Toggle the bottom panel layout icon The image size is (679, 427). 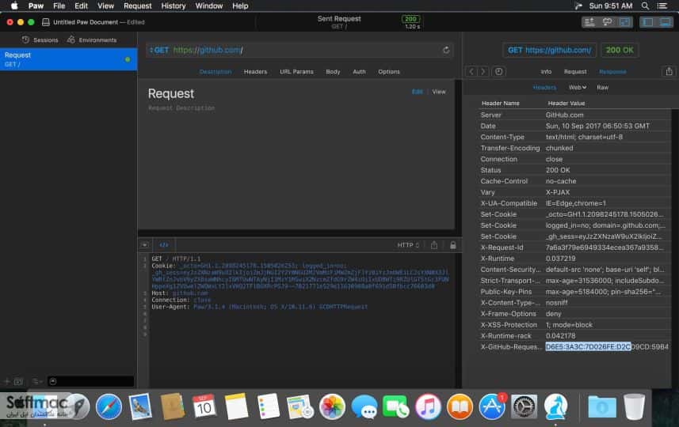coord(666,22)
